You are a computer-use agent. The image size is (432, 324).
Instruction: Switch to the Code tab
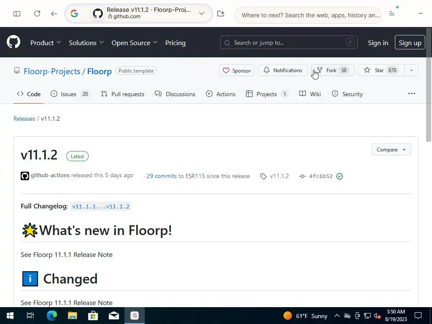[29, 94]
